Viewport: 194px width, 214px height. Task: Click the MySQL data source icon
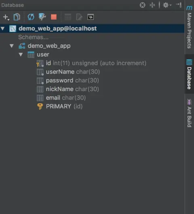[13, 29]
